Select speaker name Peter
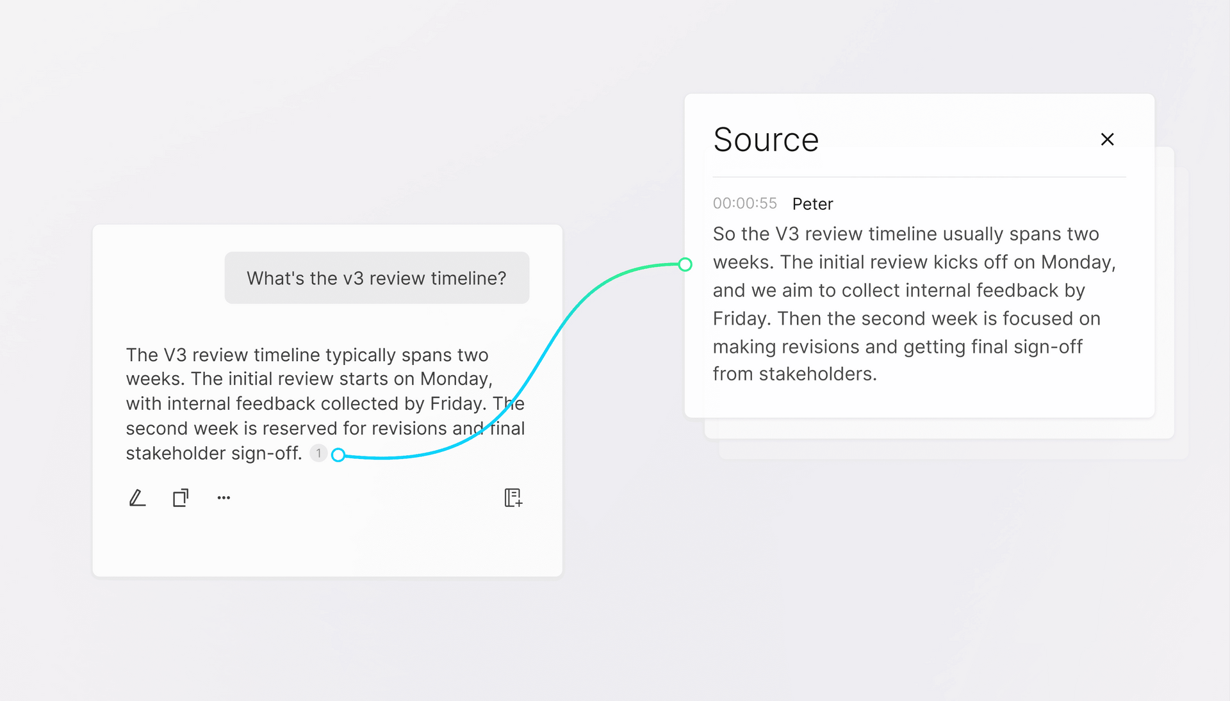The height and width of the screenshot is (701, 1230). (x=812, y=204)
